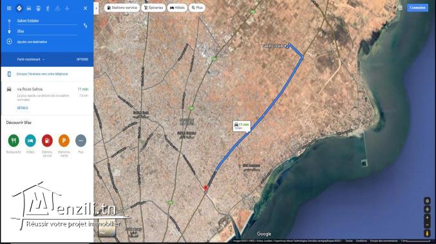Click the Street View pegman
436x244 pixels.
point(427,234)
